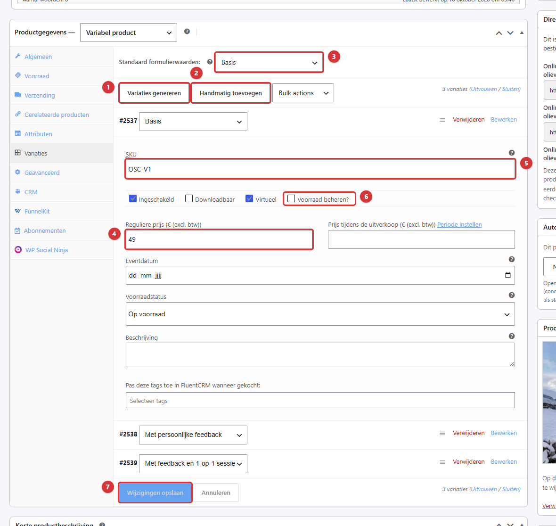Open the calendar picker in Eventdatum field
This screenshot has width=556, height=526.
(x=508, y=275)
